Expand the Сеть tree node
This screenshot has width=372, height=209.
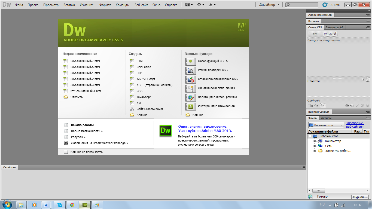pos(314,146)
